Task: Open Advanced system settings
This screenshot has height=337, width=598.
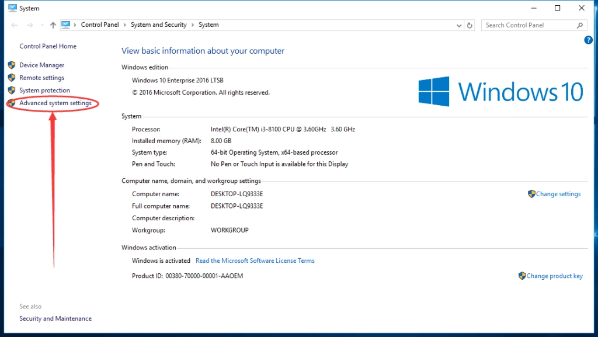Action: 55,103
